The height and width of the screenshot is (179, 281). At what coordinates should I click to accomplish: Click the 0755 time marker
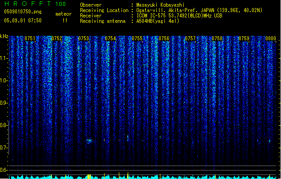click(x=137, y=38)
